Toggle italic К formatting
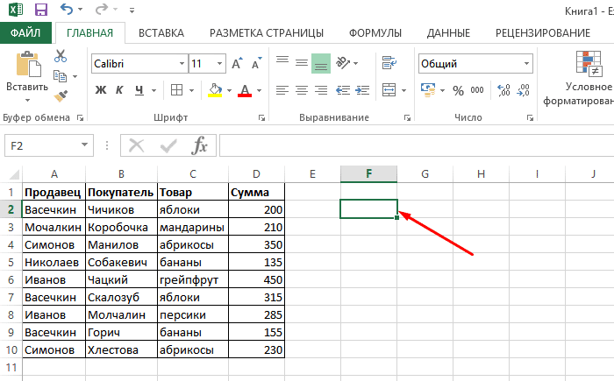 point(119,89)
